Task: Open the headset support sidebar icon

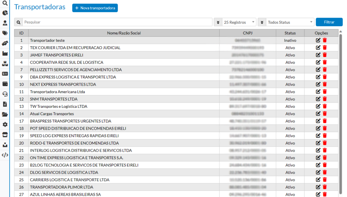Action: [5, 94]
